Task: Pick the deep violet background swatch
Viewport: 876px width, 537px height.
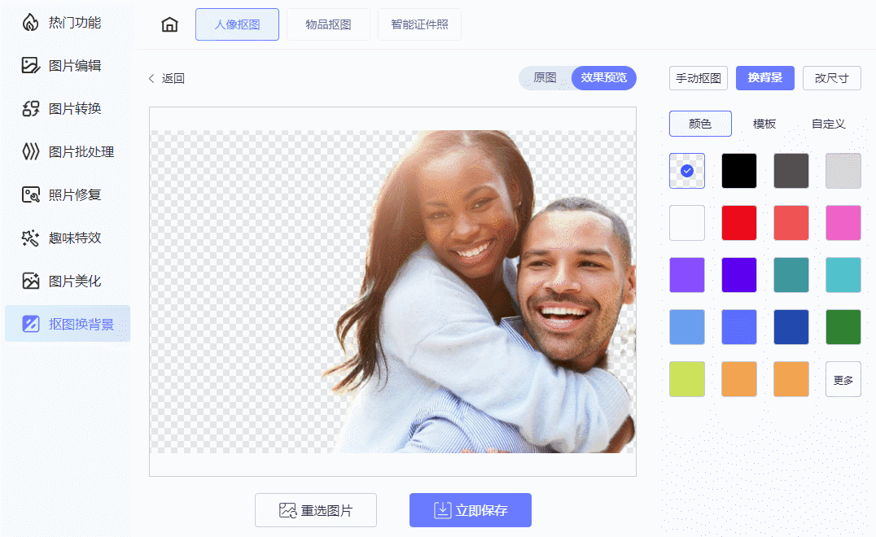Action: pyautogui.click(x=739, y=275)
